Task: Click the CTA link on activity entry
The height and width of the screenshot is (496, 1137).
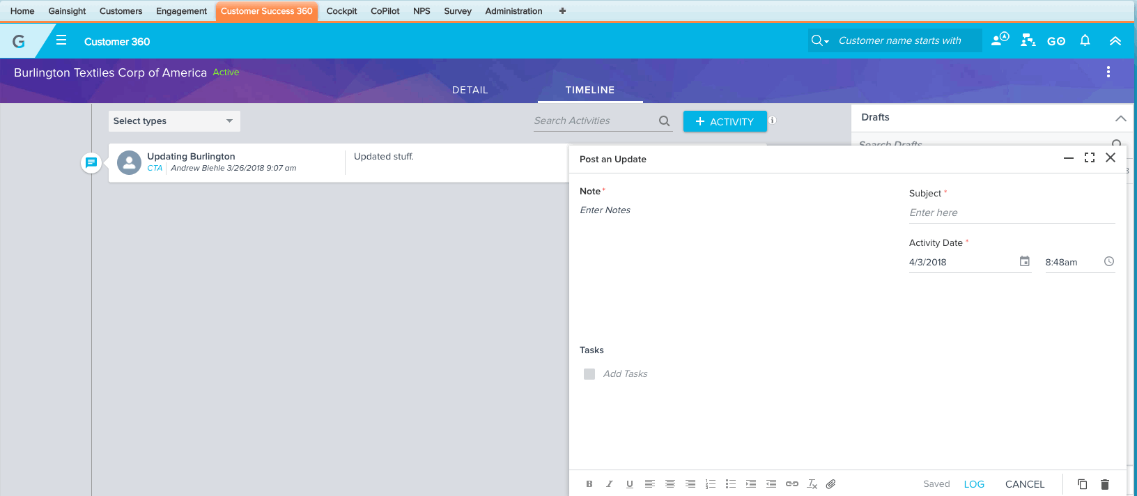Action: (x=155, y=168)
